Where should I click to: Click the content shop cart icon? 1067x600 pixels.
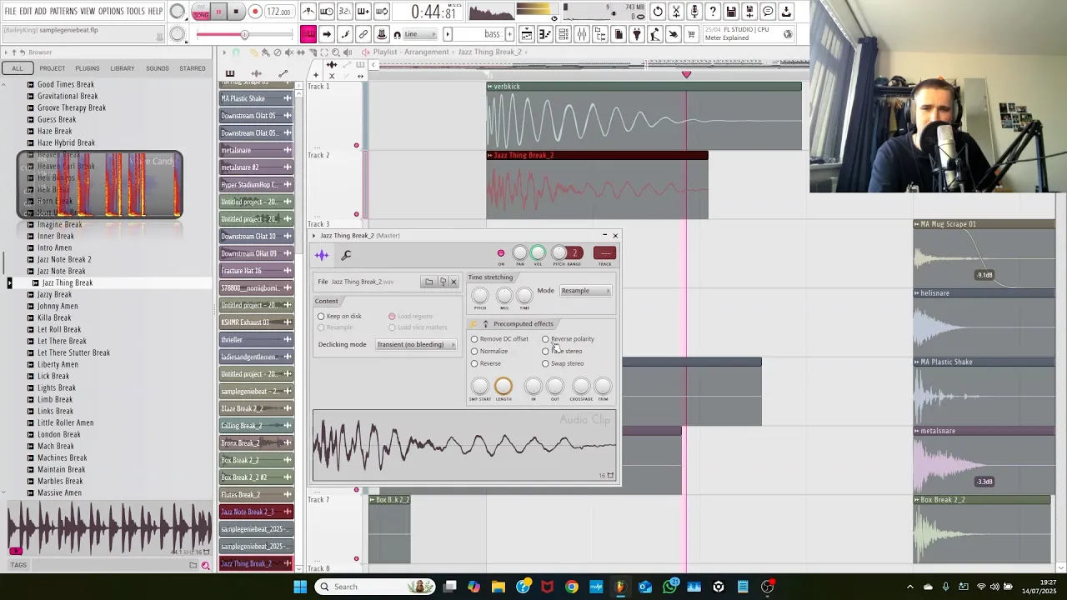pyautogui.click(x=691, y=34)
